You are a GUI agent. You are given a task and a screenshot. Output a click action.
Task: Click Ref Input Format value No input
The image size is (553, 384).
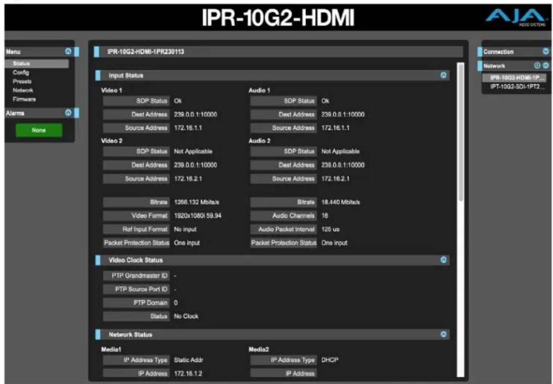click(185, 229)
